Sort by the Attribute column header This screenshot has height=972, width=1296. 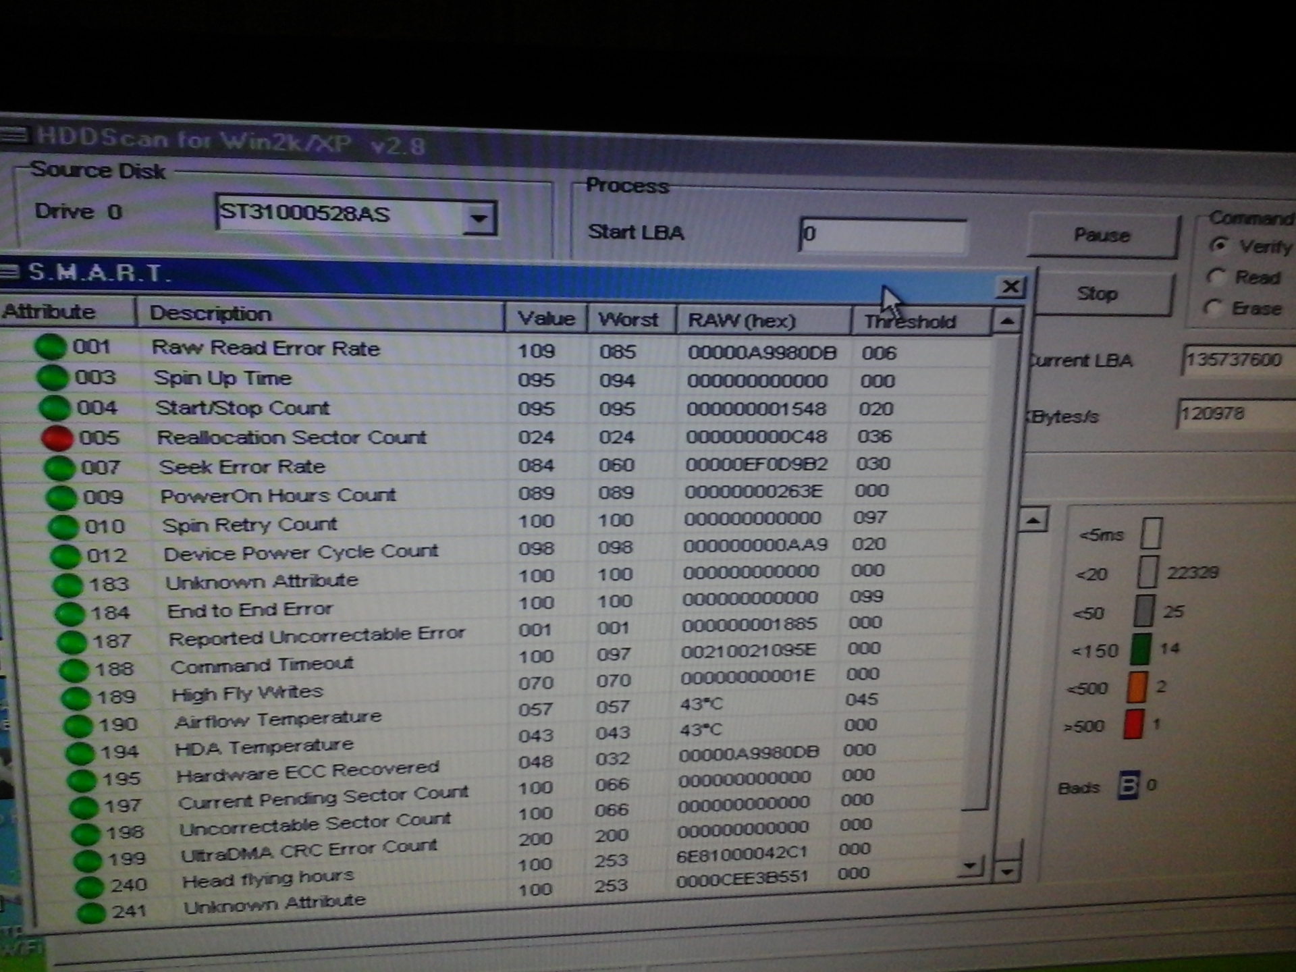(x=67, y=312)
